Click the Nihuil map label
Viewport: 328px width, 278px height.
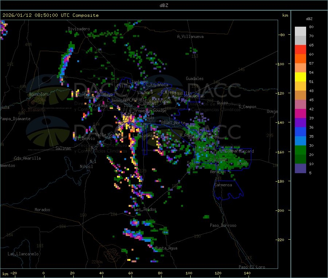coord(86,167)
